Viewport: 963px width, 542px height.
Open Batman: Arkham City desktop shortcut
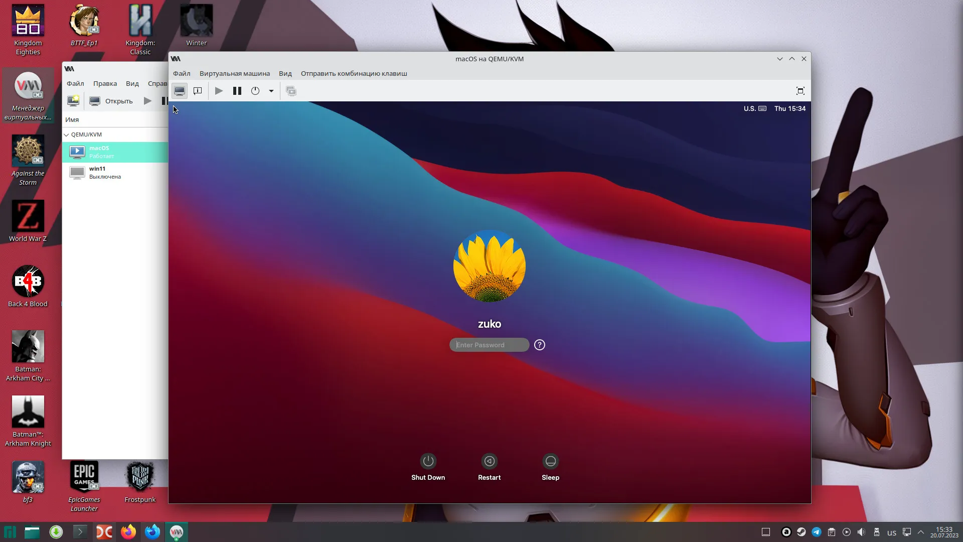pyautogui.click(x=28, y=356)
